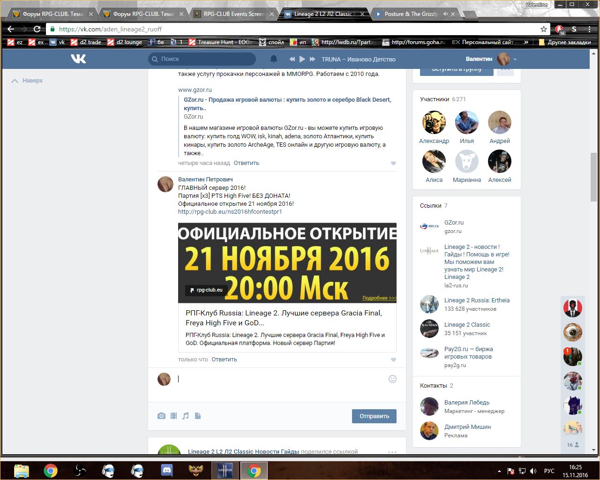Image resolution: width=600 pixels, height=480 pixels.
Task: Click the network icon in system tray
Action: point(522,471)
